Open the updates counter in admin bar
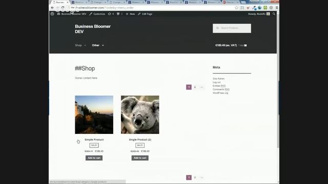This screenshot has height=184, width=328. pos(111,14)
